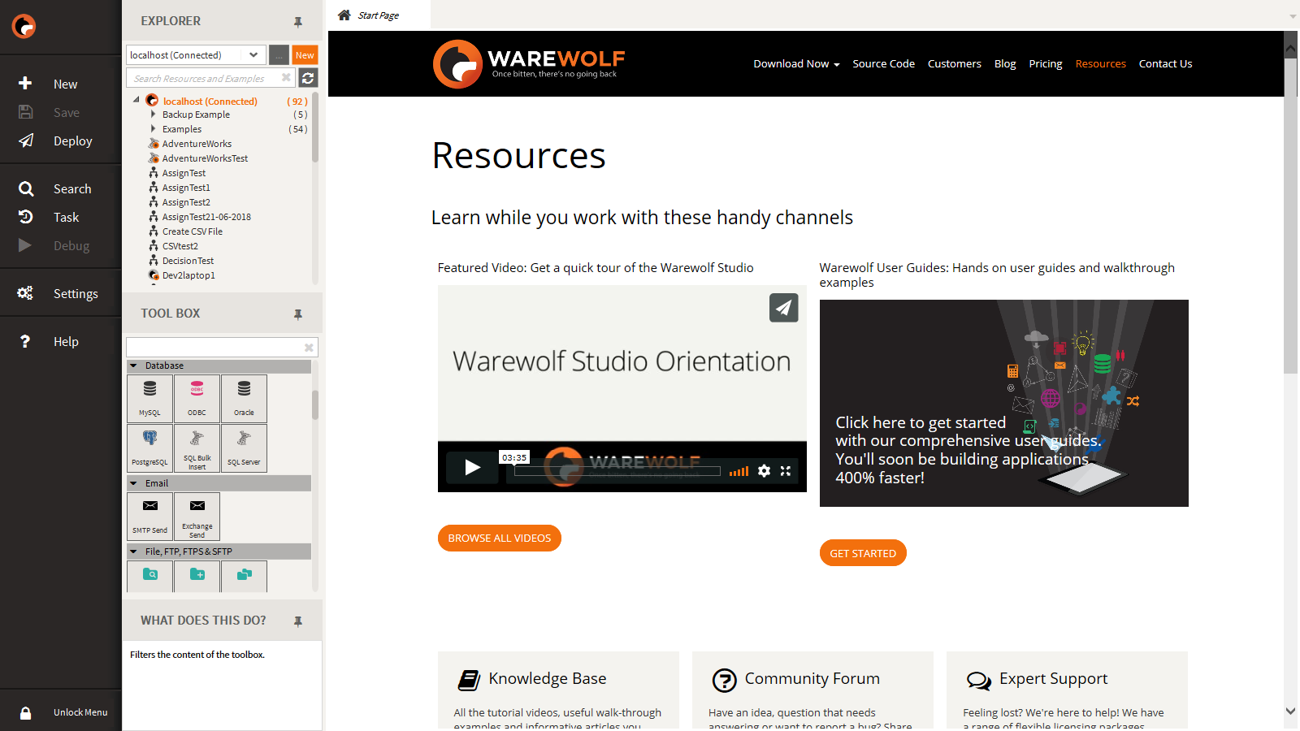Pin the Explorer panel

298,22
